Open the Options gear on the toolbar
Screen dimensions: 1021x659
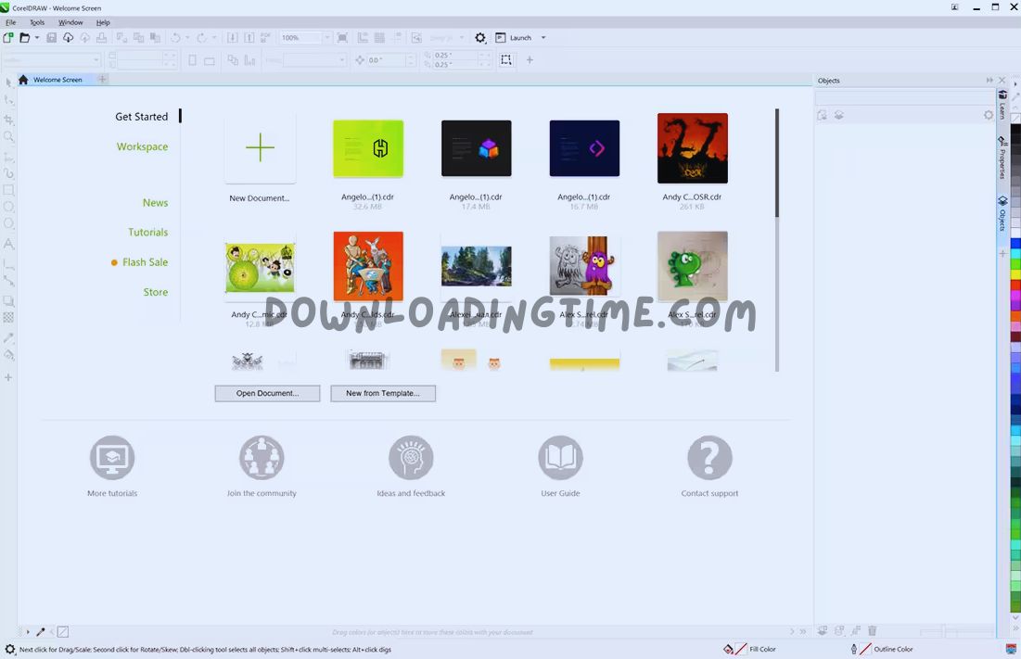tap(479, 37)
